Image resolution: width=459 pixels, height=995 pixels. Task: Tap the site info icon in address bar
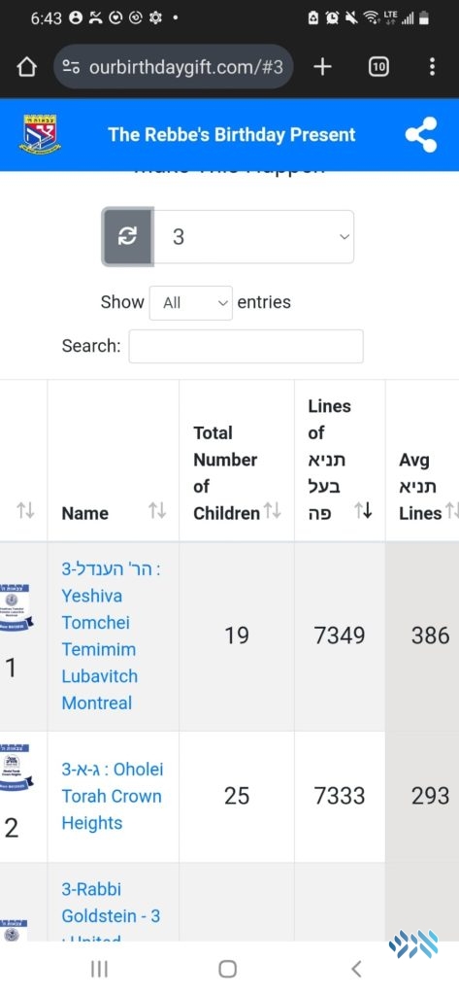pyautogui.click(x=71, y=67)
